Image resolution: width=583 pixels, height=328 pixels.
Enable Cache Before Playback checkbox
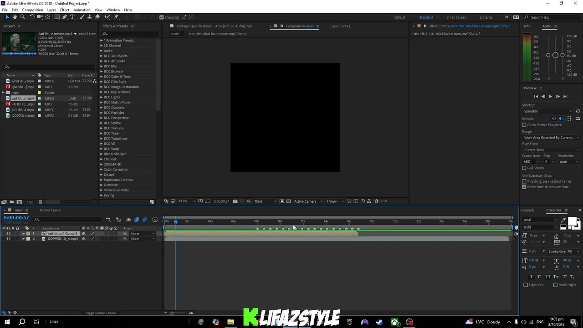(524, 125)
